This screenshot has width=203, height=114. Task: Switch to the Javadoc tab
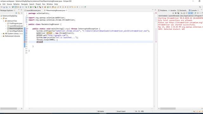tap(172, 10)
